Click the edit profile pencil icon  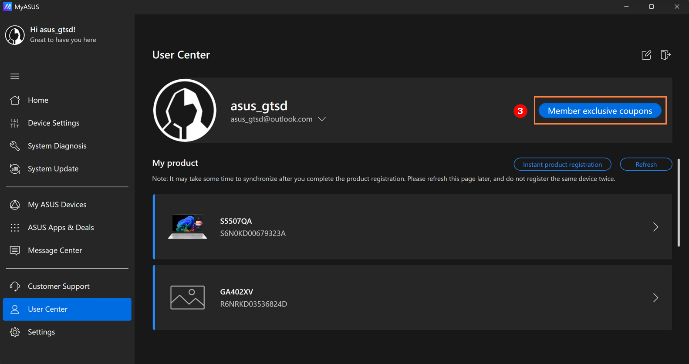[x=646, y=55]
